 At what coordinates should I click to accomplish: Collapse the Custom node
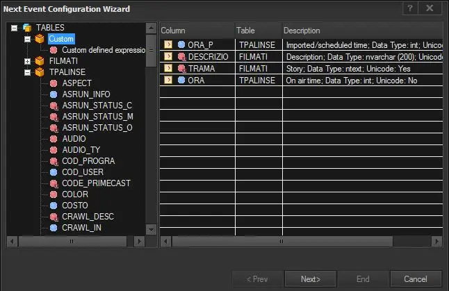27,39
